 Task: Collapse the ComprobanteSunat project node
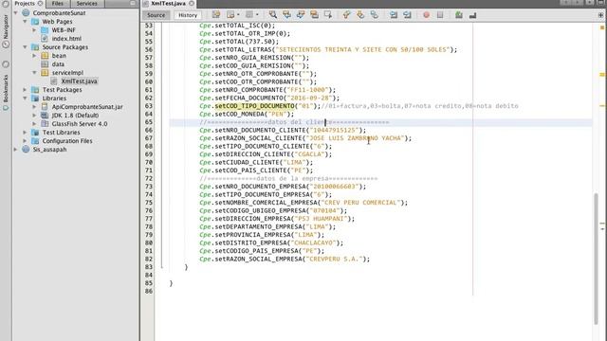tap(16, 12)
